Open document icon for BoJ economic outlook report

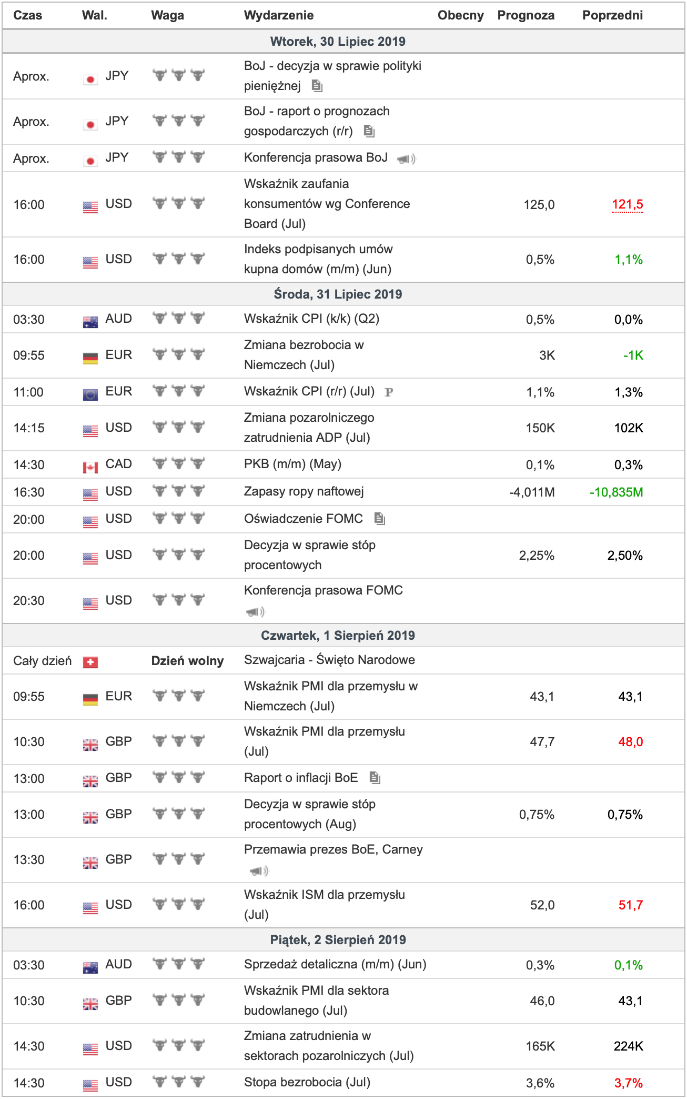coord(369,131)
